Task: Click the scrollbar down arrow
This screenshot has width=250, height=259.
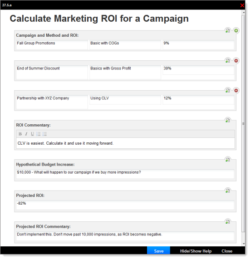Action: [x=244, y=244]
